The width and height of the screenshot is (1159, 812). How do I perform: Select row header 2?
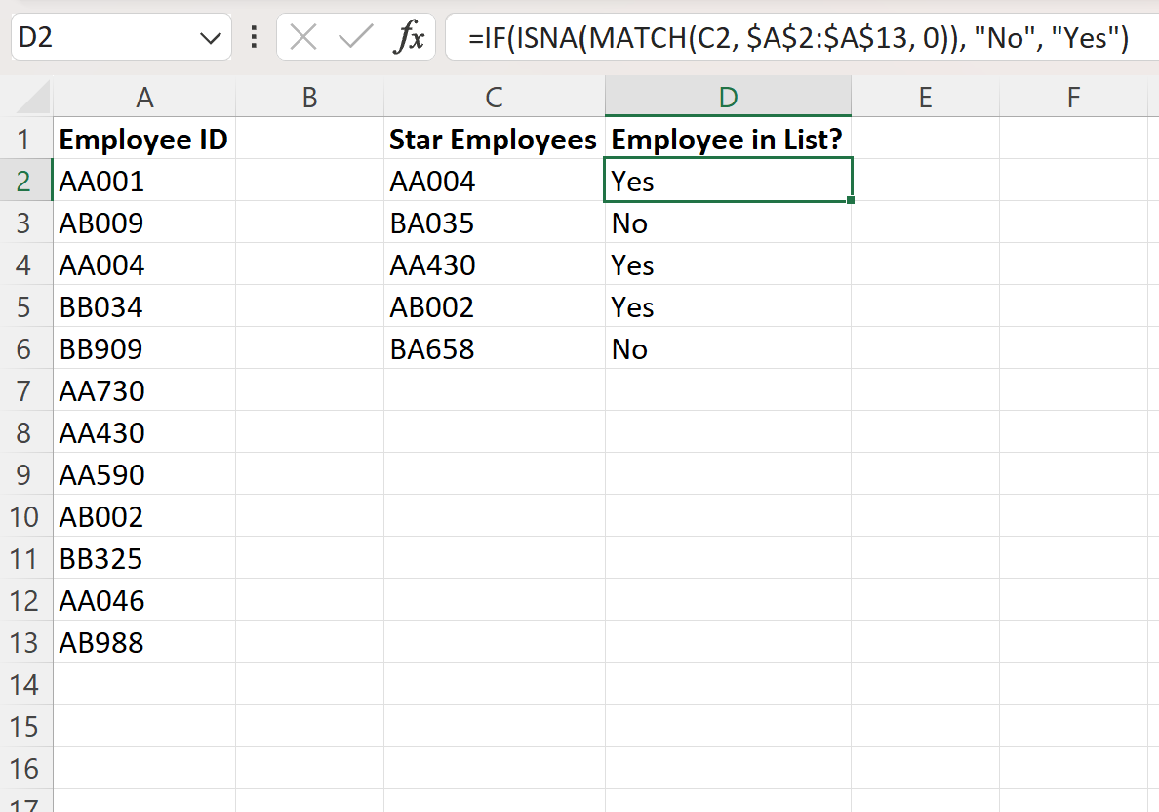click(x=26, y=181)
